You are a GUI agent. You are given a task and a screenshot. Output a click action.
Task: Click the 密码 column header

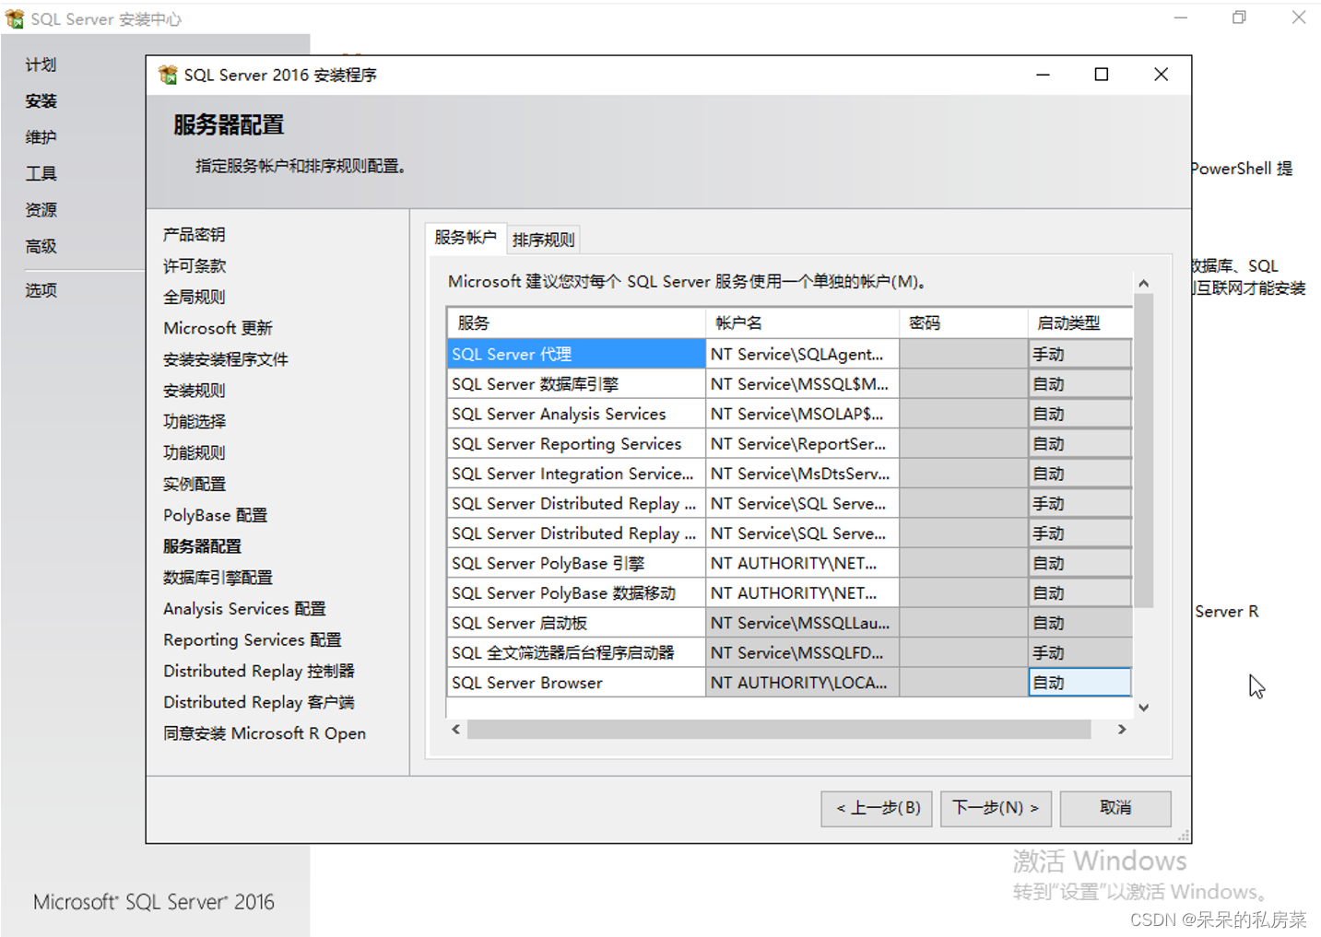tap(963, 323)
